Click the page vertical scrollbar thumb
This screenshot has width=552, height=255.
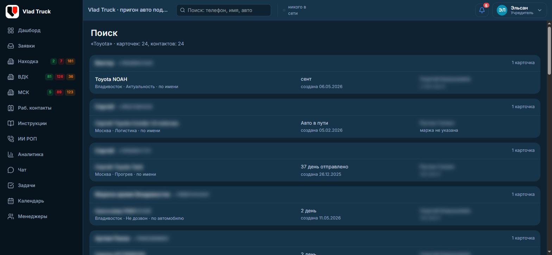point(549,50)
